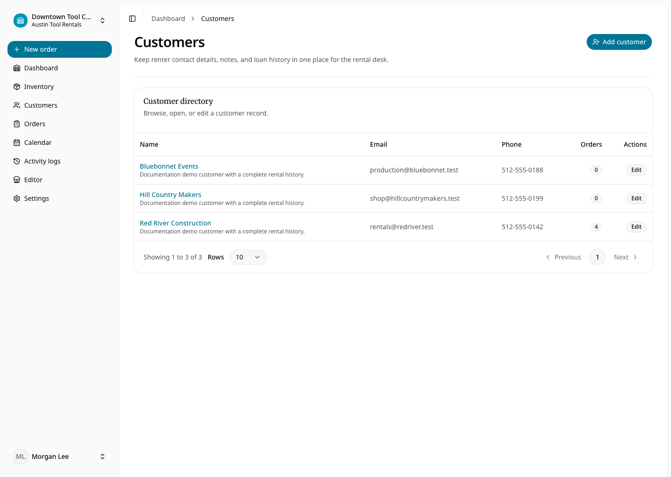Open Orders from the sidebar

pos(60,124)
